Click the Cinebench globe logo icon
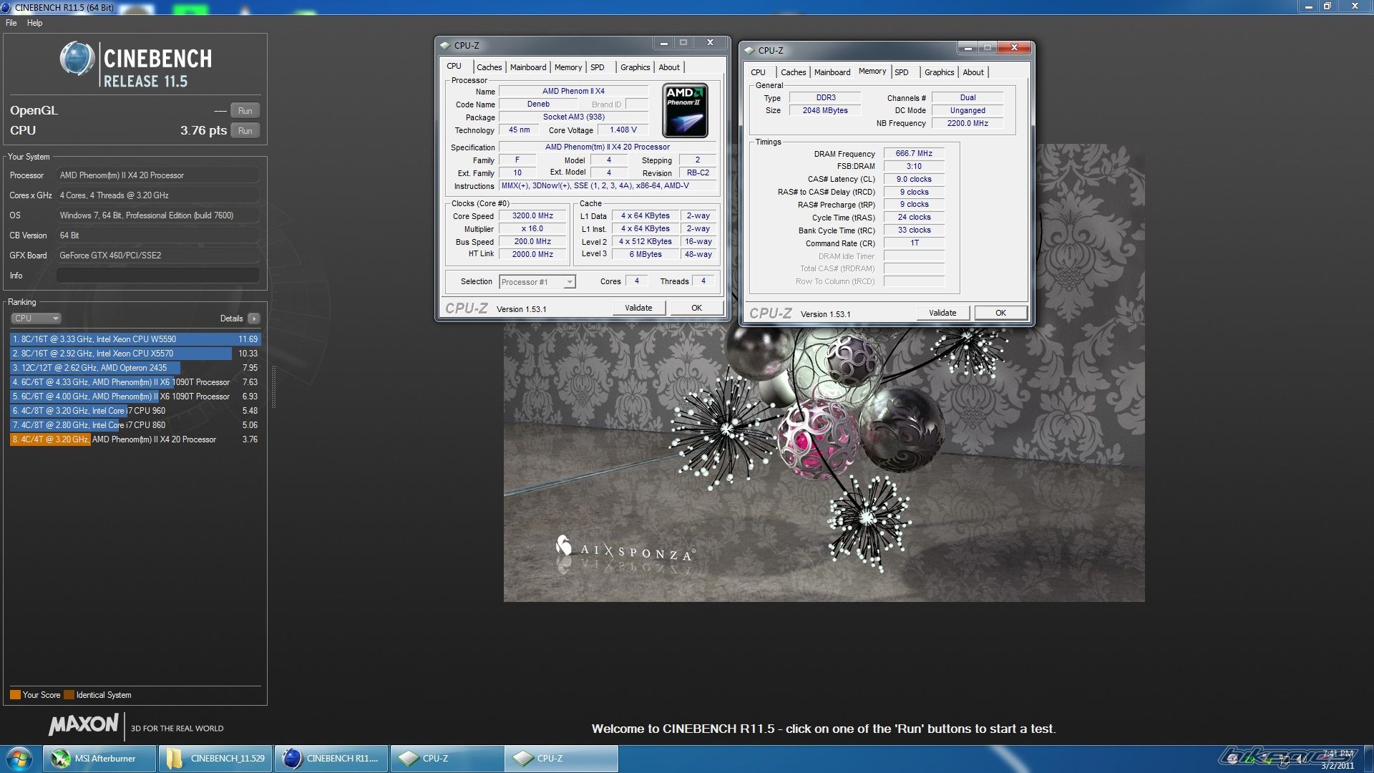The height and width of the screenshot is (773, 1374). [x=77, y=59]
